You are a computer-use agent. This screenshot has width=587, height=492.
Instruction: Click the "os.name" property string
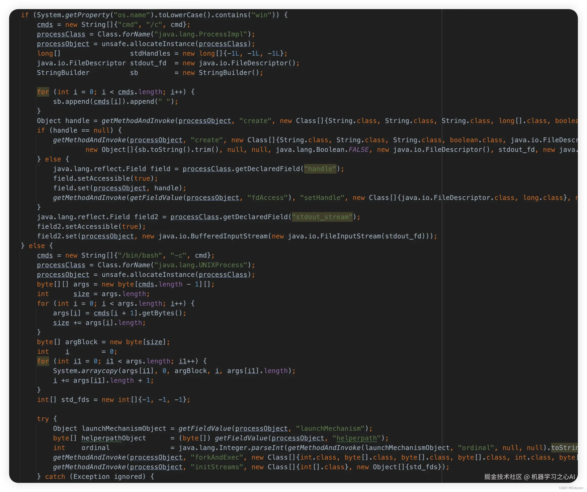(132, 15)
